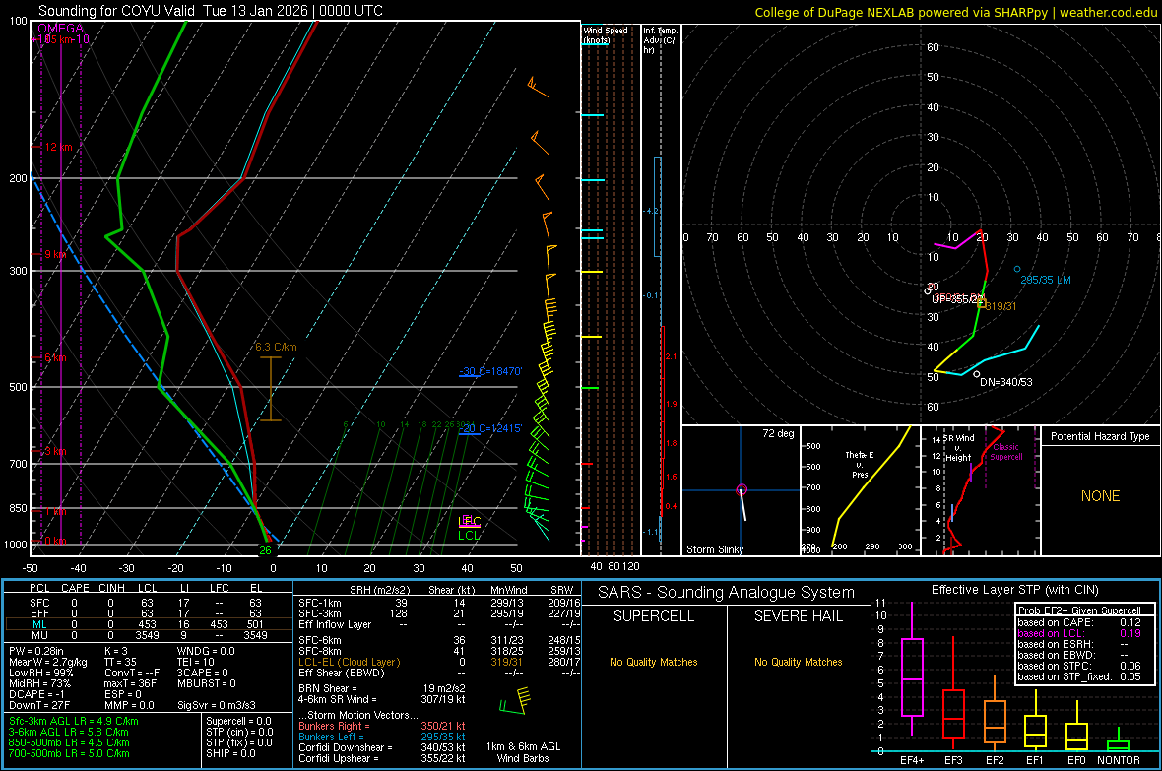Select the green LCL marker label
The height and width of the screenshot is (771, 1162).
coord(469,536)
